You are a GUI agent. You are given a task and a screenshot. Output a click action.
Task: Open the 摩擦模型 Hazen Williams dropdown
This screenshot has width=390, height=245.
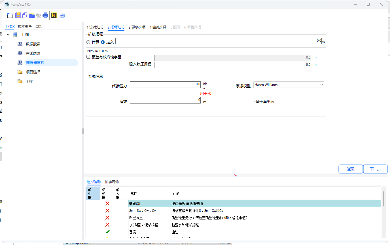(289, 85)
